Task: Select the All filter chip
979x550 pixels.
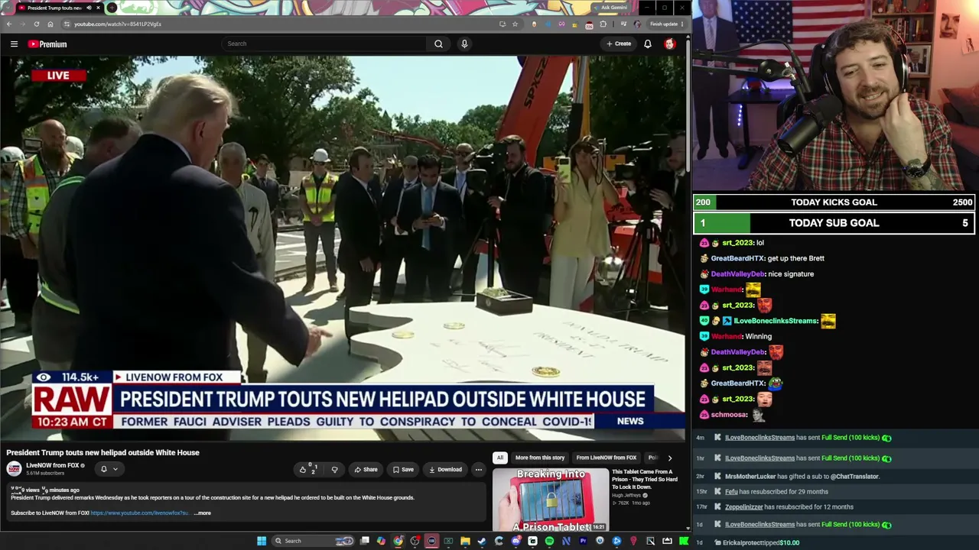Action: click(499, 458)
